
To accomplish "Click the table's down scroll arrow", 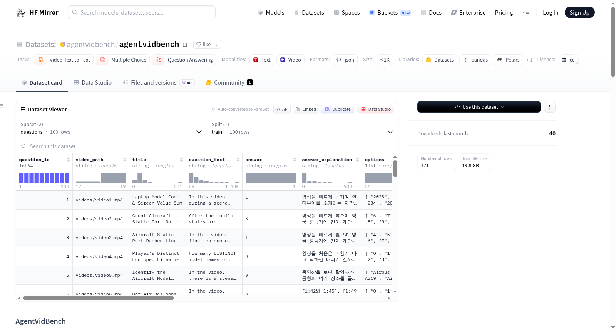I will [x=395, y=291].
